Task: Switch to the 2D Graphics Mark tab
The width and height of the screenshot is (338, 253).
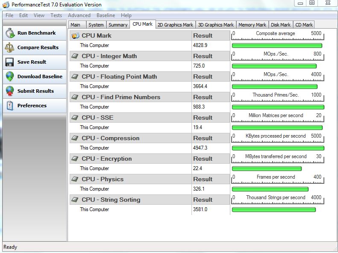Action: (175, 25)
